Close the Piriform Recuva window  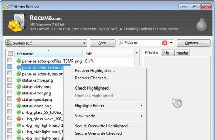coord(206,7)
